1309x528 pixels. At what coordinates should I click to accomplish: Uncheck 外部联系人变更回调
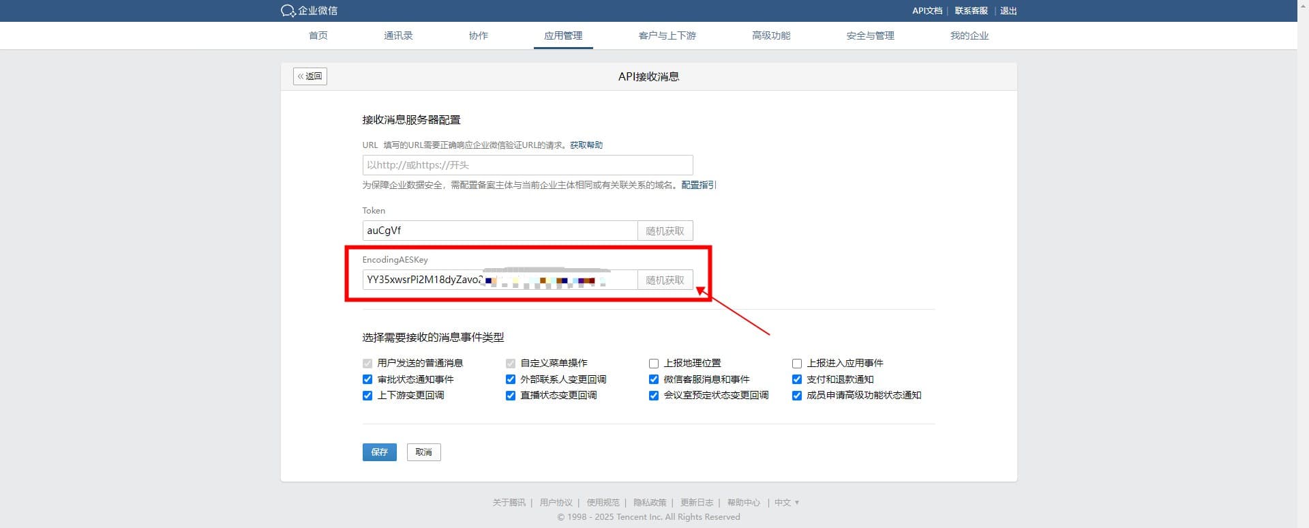click(x=511, y=379)
